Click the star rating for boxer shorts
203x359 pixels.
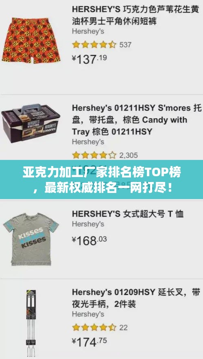(94, 44)
